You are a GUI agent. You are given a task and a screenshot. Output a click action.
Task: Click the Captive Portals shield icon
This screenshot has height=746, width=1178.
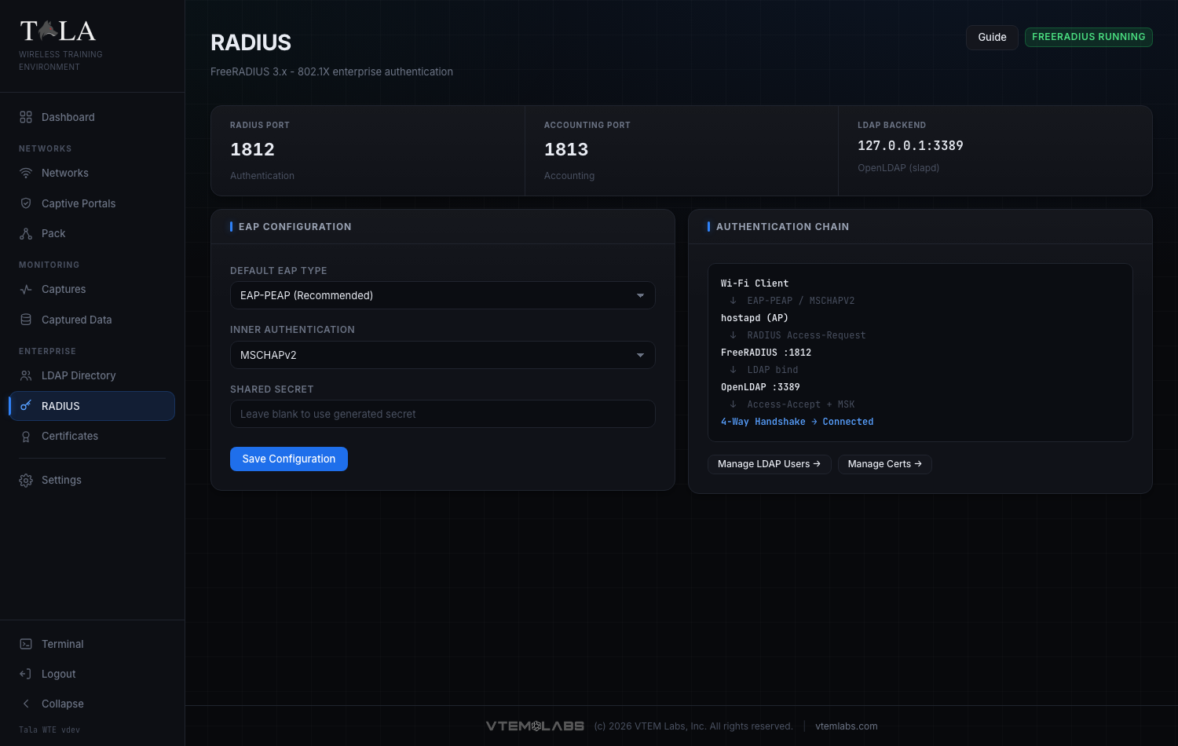(x=26, y=203)
